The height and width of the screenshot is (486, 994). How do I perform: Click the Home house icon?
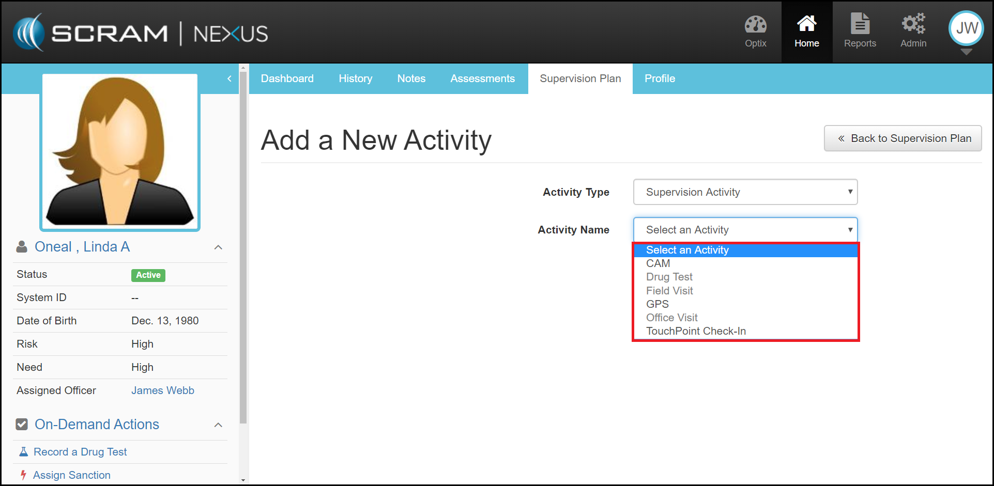806,24
